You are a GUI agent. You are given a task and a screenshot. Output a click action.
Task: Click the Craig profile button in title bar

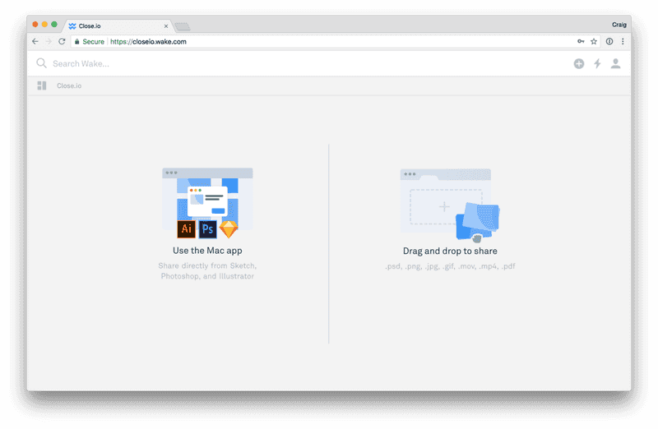point(619,25)
